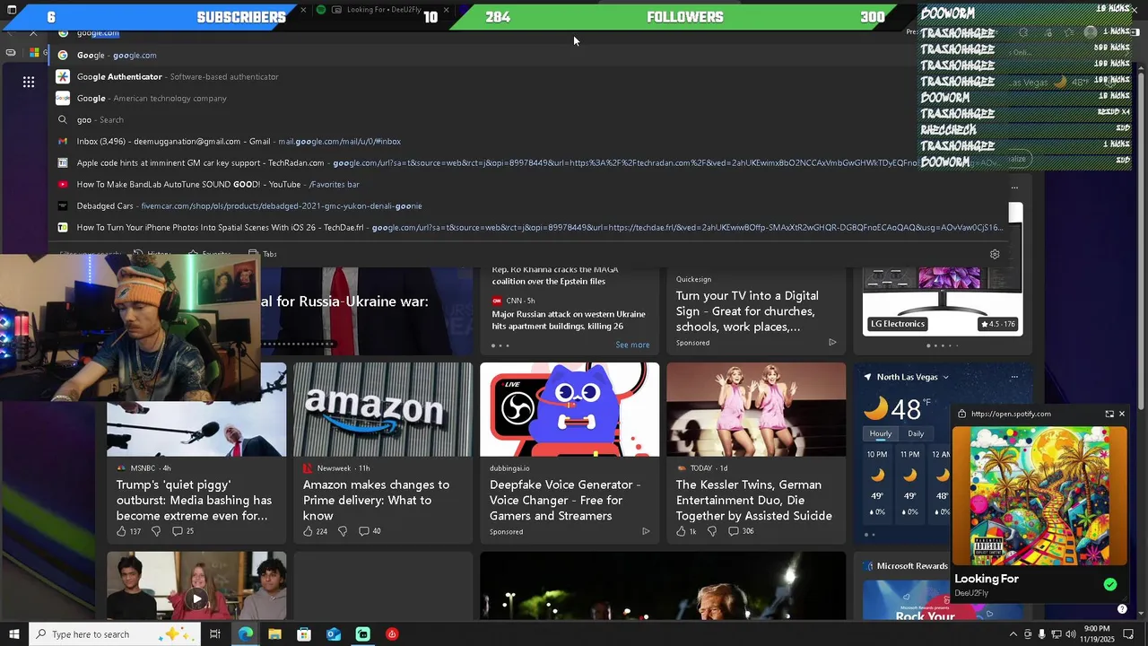Select 'Google - American technology company' suggestion

point(529,98)
